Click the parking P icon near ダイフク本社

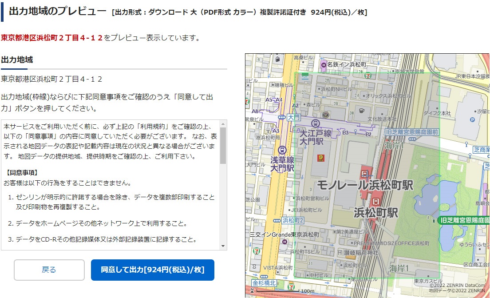[471, 119]
